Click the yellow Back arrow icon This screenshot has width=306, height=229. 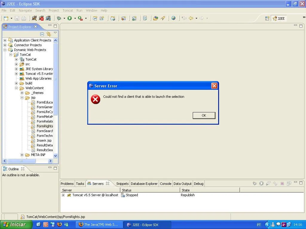(191, 18)
